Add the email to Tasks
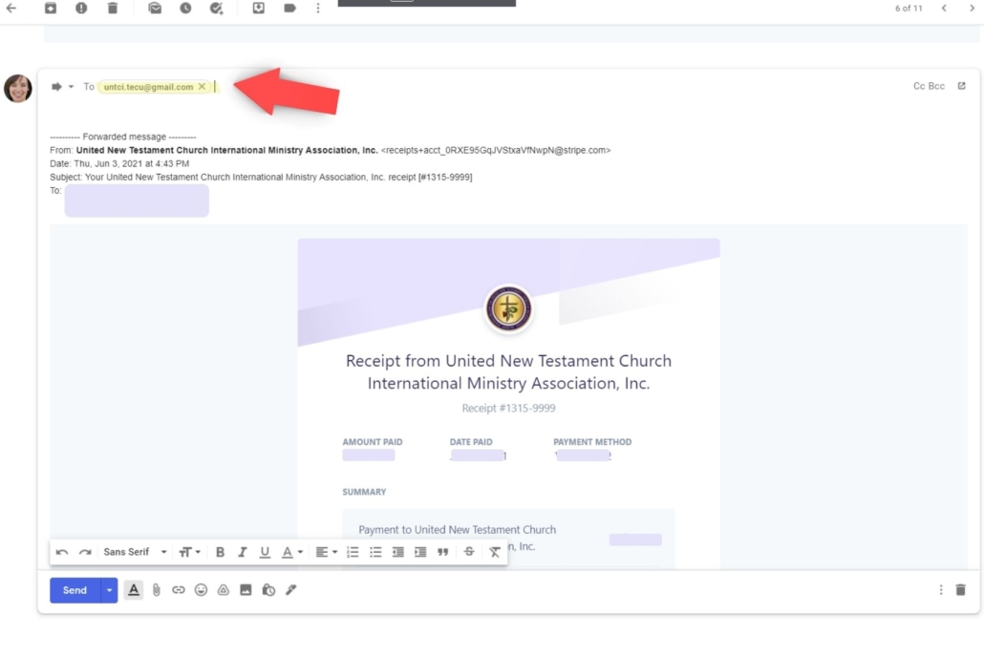 coord(217,9)
